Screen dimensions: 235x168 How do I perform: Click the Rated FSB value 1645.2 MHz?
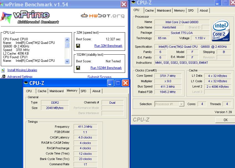[x=168, y=92]
